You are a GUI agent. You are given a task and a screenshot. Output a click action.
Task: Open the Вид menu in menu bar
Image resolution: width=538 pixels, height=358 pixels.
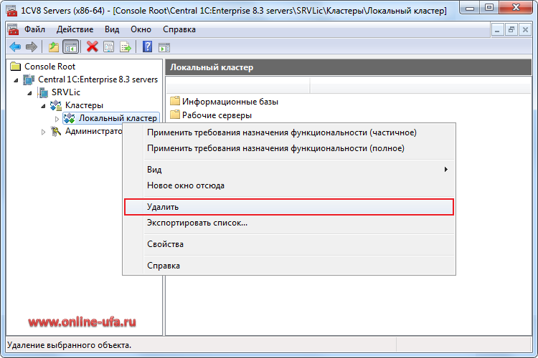(x=112, y=29)
